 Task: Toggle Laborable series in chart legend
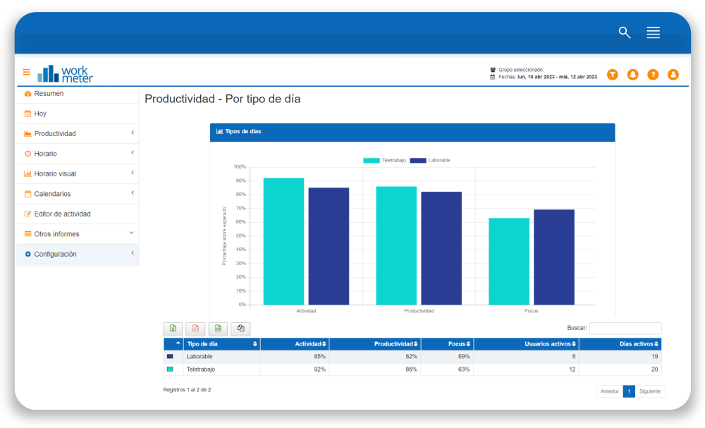(429, 160)
